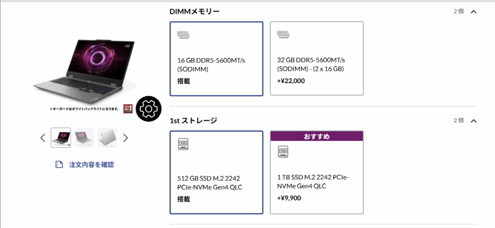Collapse the DIMMメモリー section
The image size is (495, 228).
[x=473, y=12]
